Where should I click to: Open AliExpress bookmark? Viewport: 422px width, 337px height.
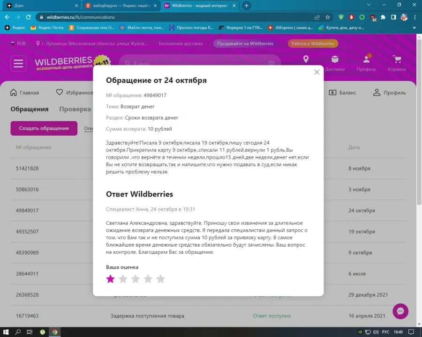pyautogui.click(x=290, y=28)
